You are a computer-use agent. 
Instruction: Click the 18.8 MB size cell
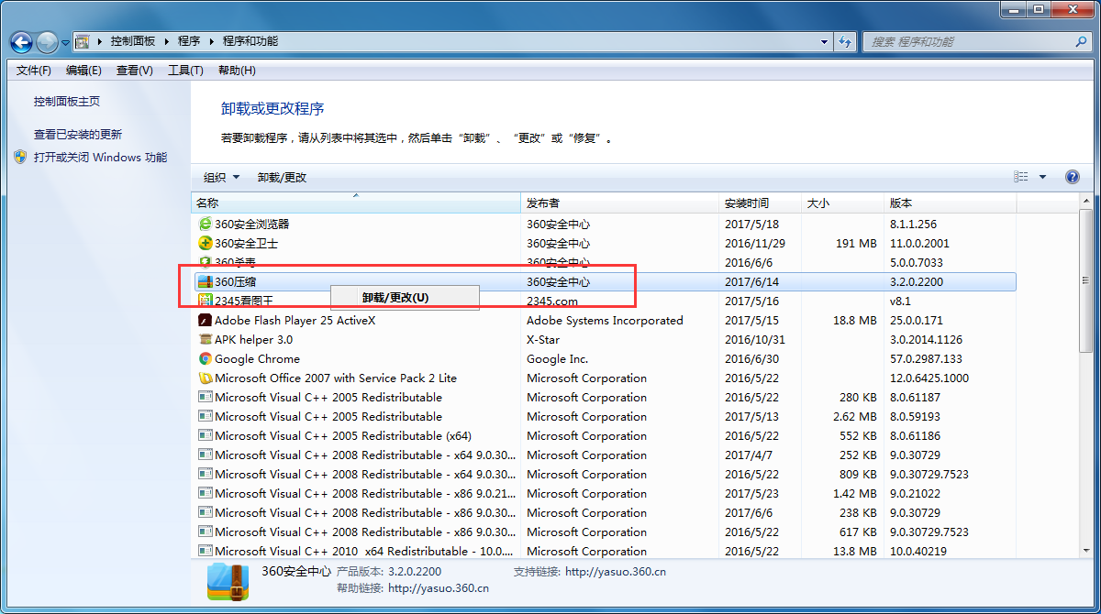(855, 320)
